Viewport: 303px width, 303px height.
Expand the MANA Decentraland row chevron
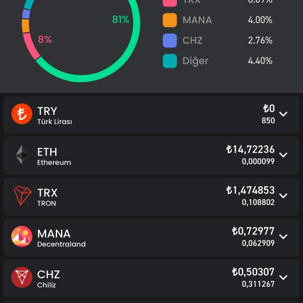click(x=283, y=237)
